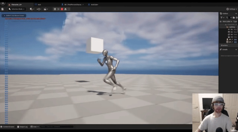The height and width of the screenshot is (132, 238).
Task: Switch to the BP_ThirdPersonCharacter tab
Action: [x=73, y=5]
